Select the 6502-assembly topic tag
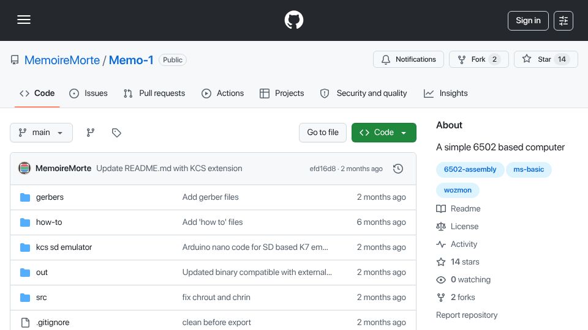Image resolution: width=588 pixels, height=330 pixels. coord(470,169)
